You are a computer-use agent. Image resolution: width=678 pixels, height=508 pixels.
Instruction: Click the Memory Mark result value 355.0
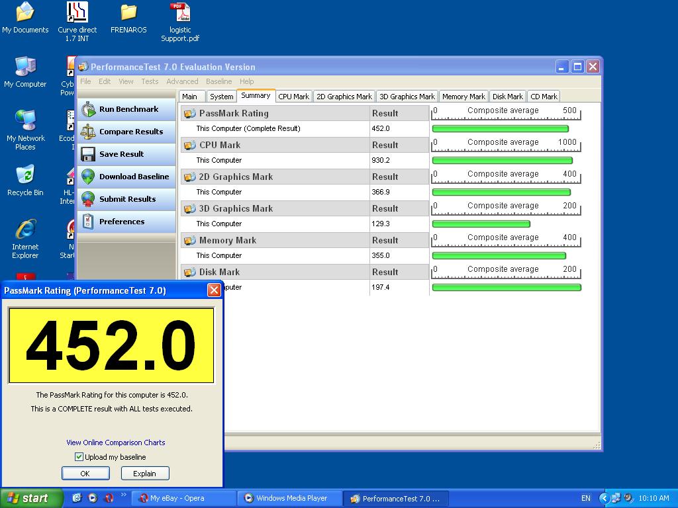(381, 255)
